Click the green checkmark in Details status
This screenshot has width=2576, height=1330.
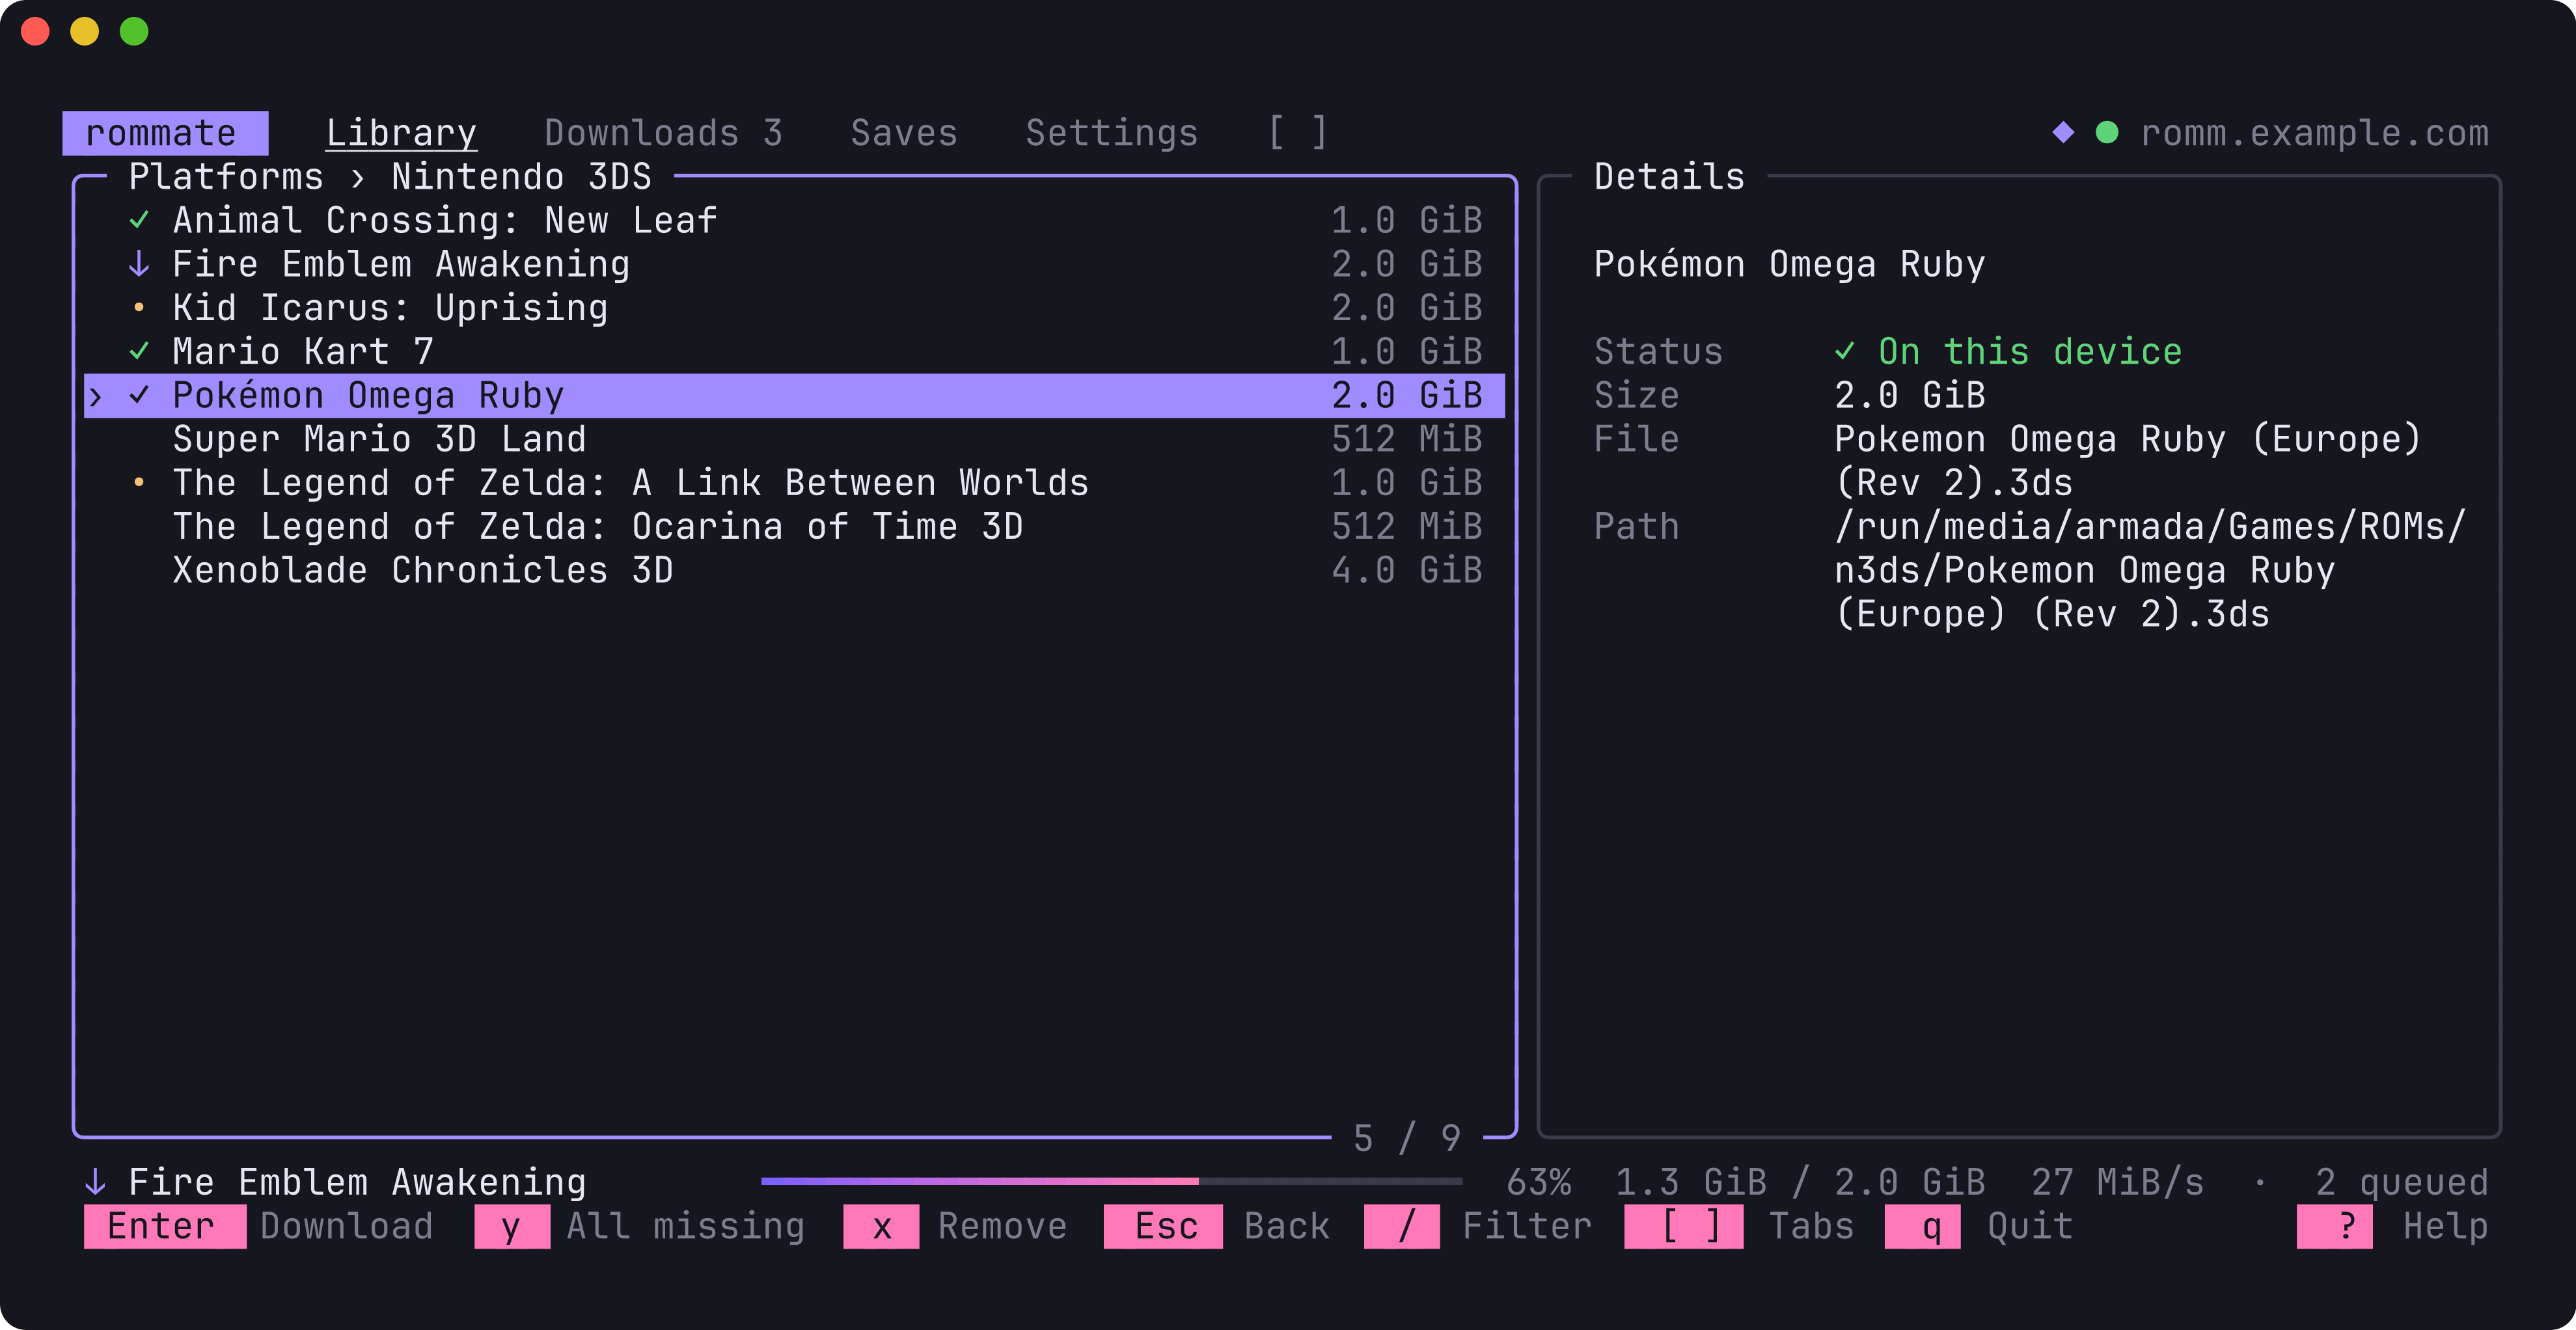click(1844, 351)
